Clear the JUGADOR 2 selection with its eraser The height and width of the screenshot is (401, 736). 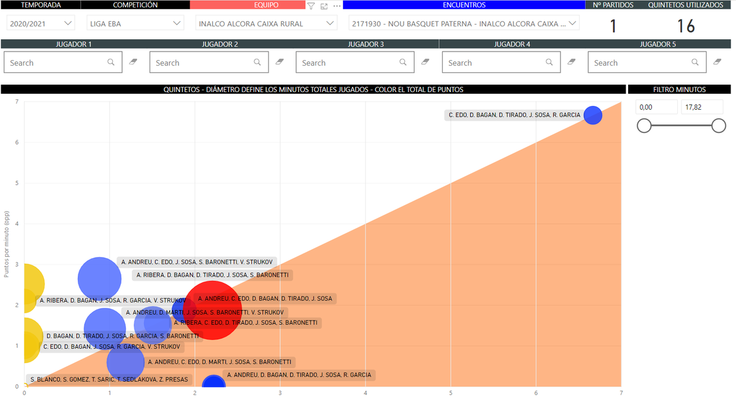pos(280,62)
